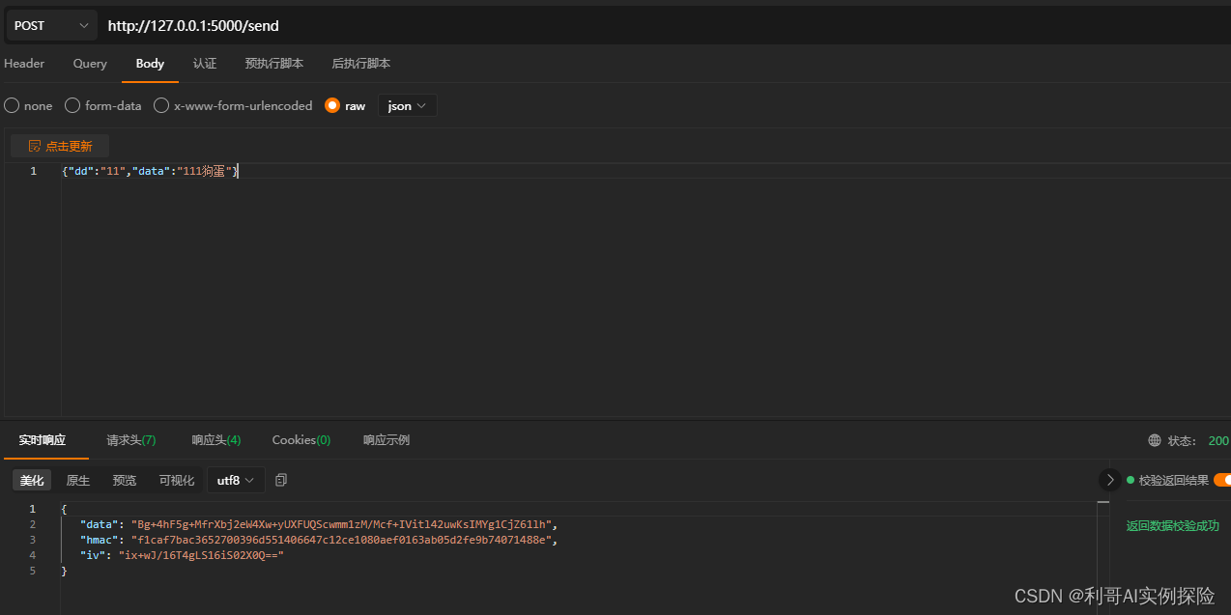The height and width of the screenshot is (615, 1231).
Task: Select the x-www-form-urlencoded radio button
Action: tap(161, 105)
